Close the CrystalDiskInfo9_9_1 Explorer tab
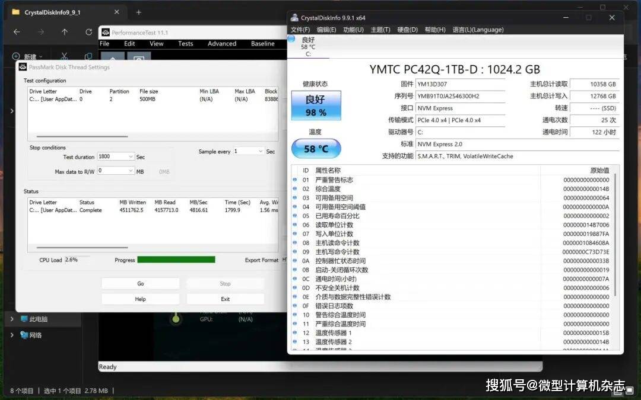 click(116, 12)
